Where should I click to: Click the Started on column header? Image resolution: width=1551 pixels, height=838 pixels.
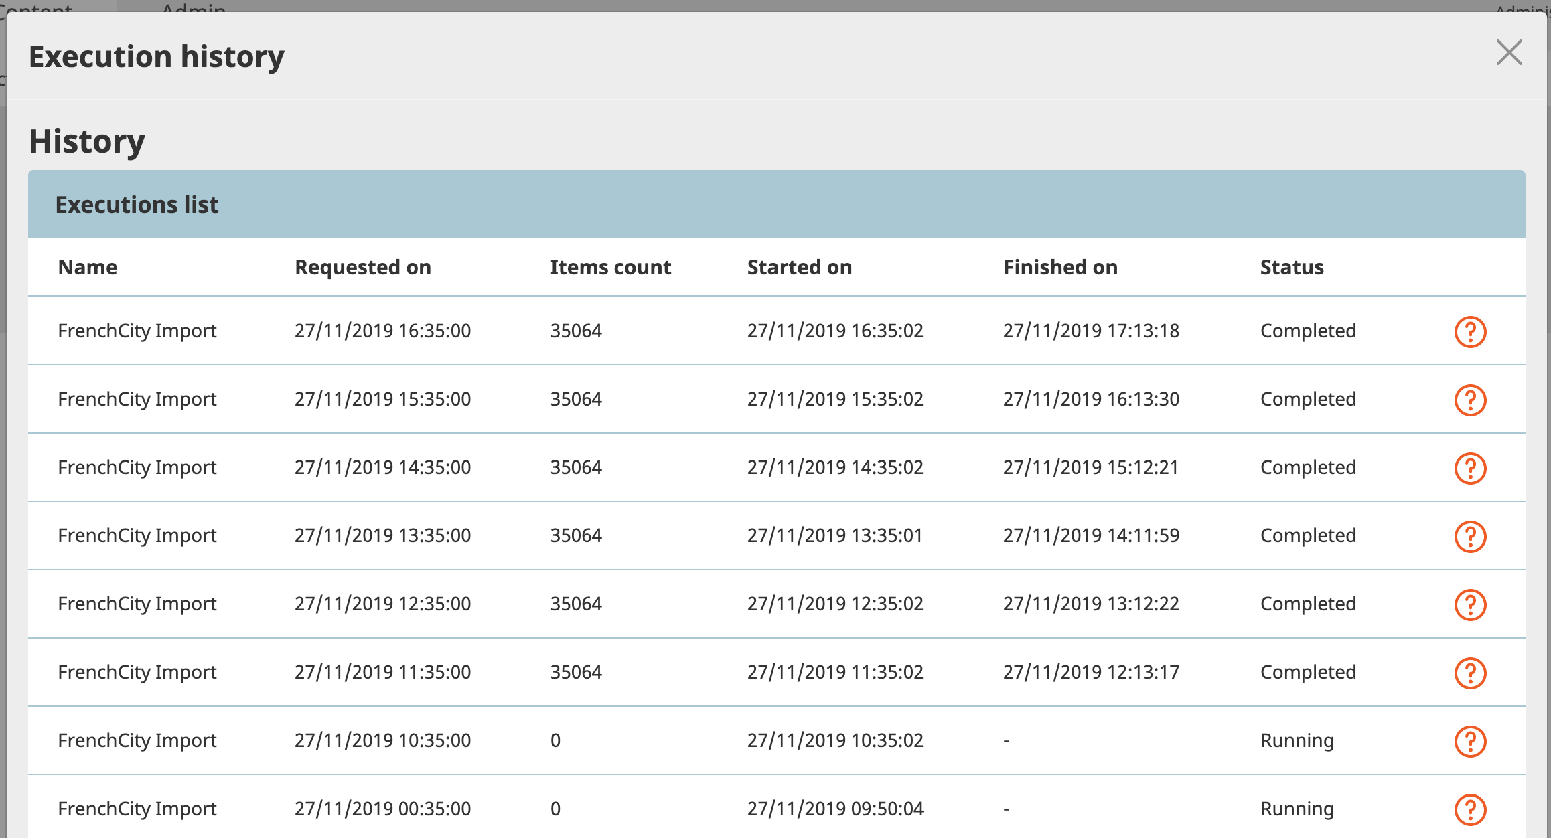click(799, 267)
